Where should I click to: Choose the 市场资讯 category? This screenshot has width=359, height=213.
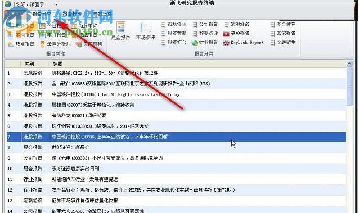[174, 24]
